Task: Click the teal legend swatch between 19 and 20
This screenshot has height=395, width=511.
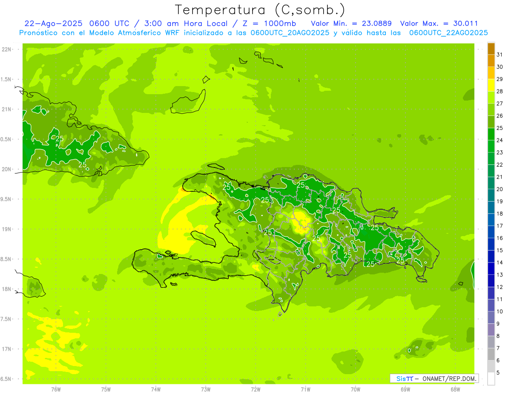Action: [491, 195]
